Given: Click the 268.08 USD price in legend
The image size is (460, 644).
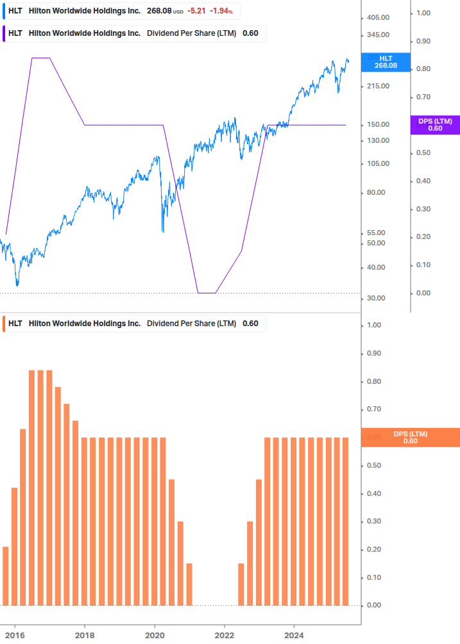Looking at the screenshot, I should coord(165,11).
